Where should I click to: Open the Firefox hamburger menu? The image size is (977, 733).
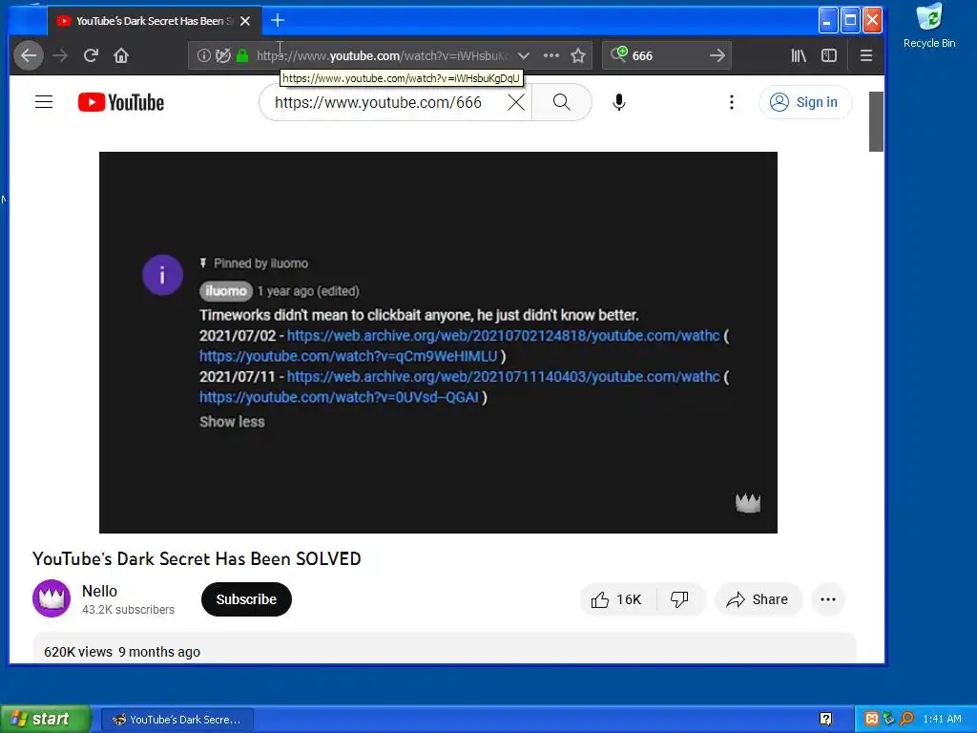pyautogui.click(x=865, y=55)
